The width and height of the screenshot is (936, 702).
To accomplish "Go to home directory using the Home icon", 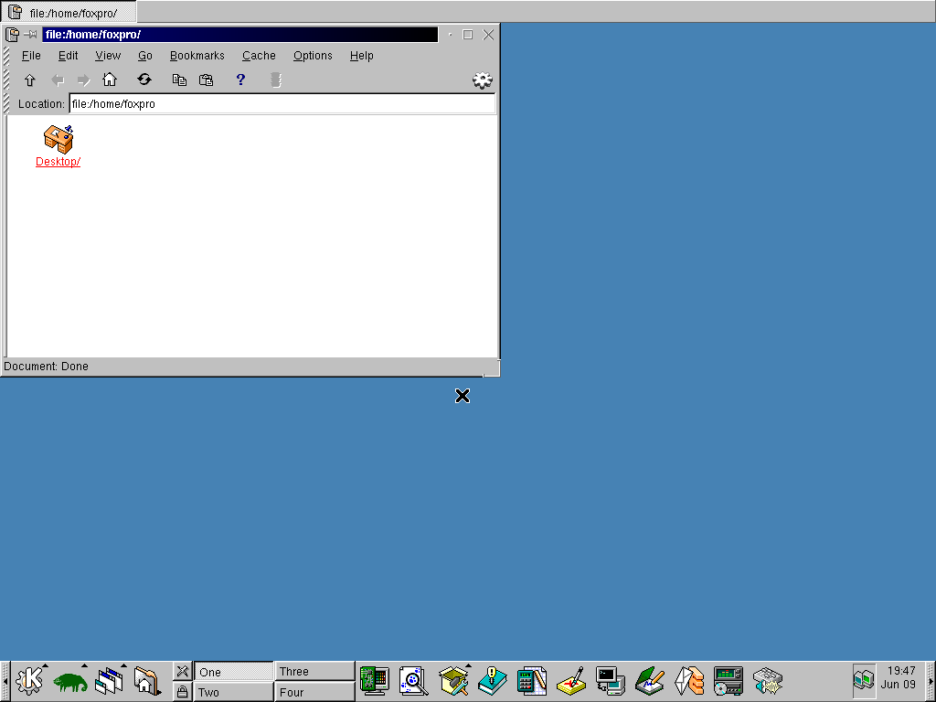I will (x=110, y=80).
